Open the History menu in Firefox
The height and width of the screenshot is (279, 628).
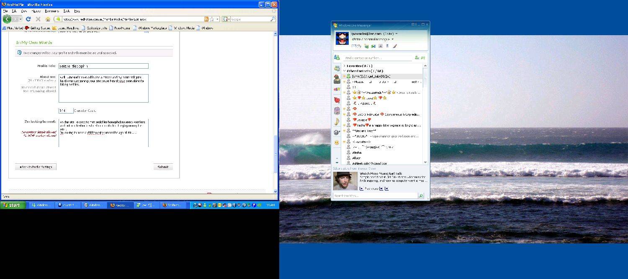click(36, 11)
